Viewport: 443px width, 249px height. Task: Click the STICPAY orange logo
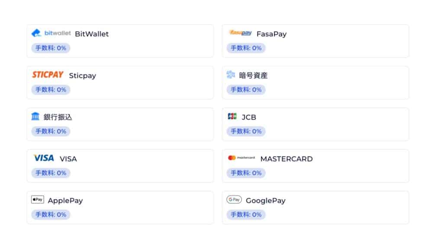48,75
